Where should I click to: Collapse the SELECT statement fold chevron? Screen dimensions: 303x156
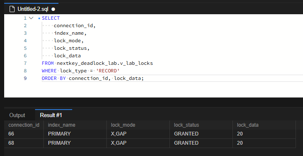(x=31, y=18)
